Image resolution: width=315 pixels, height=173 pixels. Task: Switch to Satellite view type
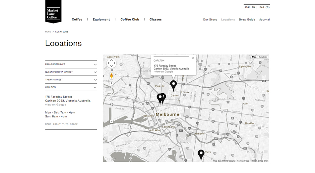point(263,57)
